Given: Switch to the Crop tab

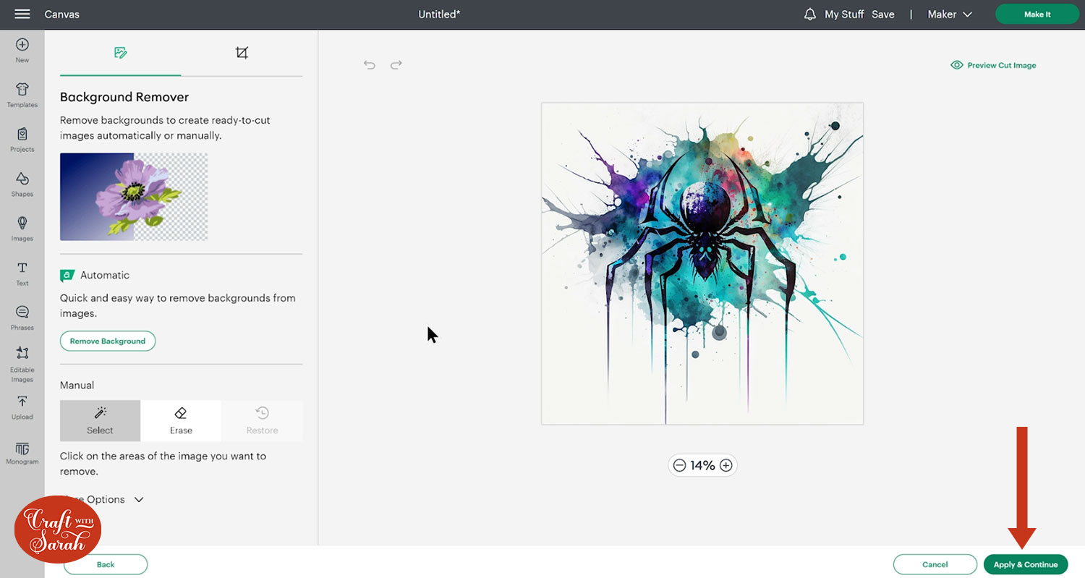Looking at the screenshot, I should [x=242, y=53].
